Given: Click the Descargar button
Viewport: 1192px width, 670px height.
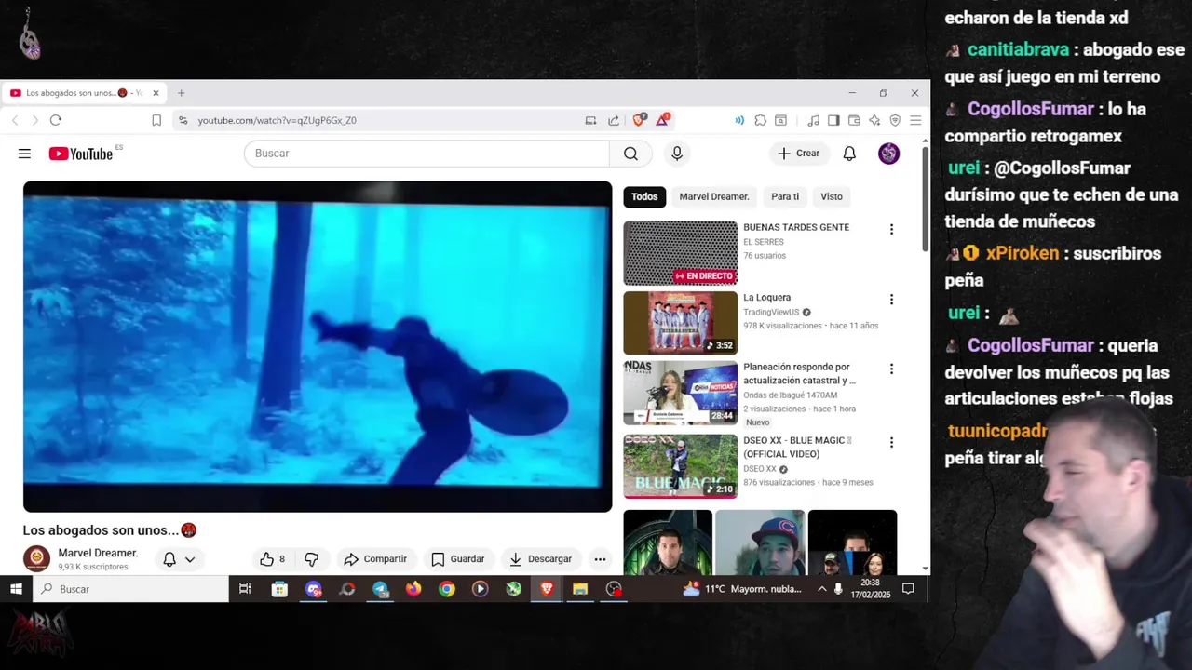Looking at the screenshot, I should (x=541, y=559).
